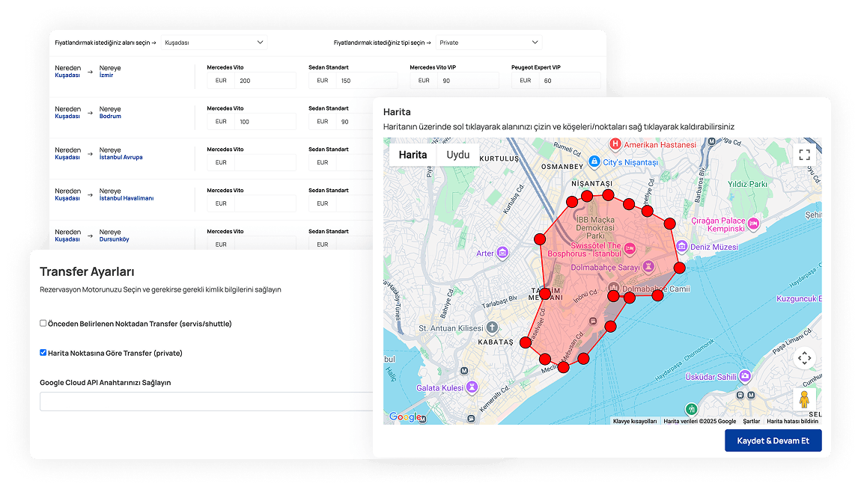Viewport: 861px width, 489px height.
Task: Click the KABATAŞ district label
Action: pyautogui.click(x=496, y=342)
